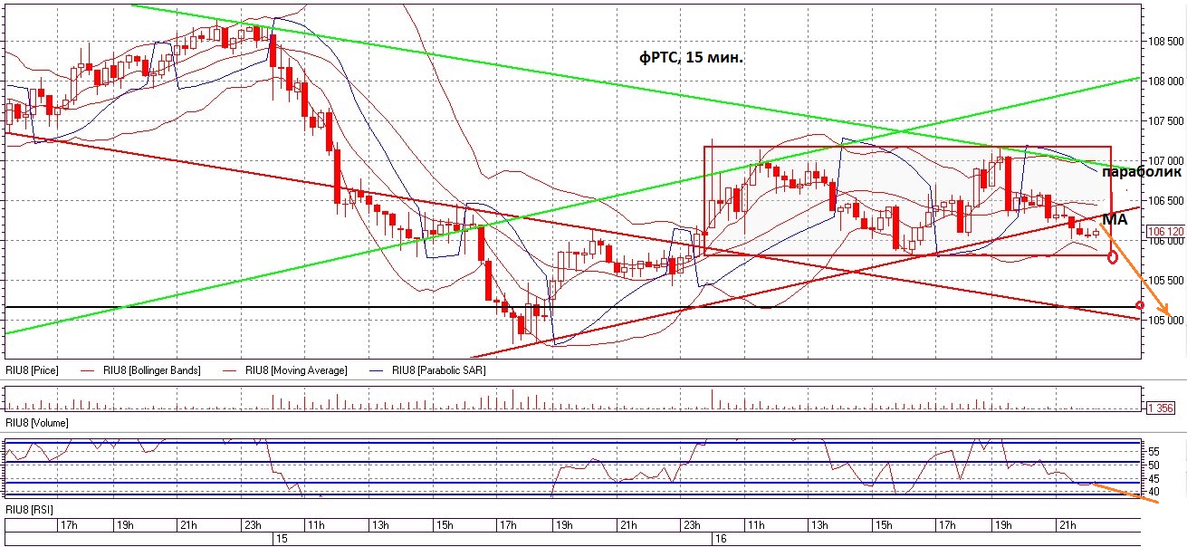The image size is (1187, 547).
Task: Select the RIU8 [Moving Average] legend label
Action: (x=298, y=370)
